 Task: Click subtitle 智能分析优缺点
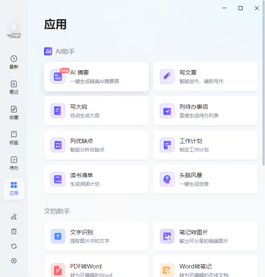[x=87, y=150]
